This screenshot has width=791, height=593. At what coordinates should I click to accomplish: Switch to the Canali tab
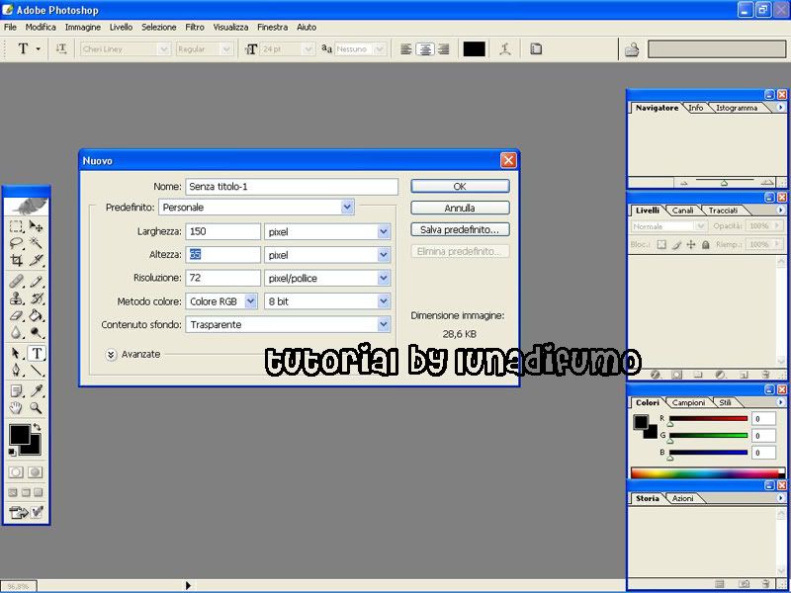click(682, 211)
